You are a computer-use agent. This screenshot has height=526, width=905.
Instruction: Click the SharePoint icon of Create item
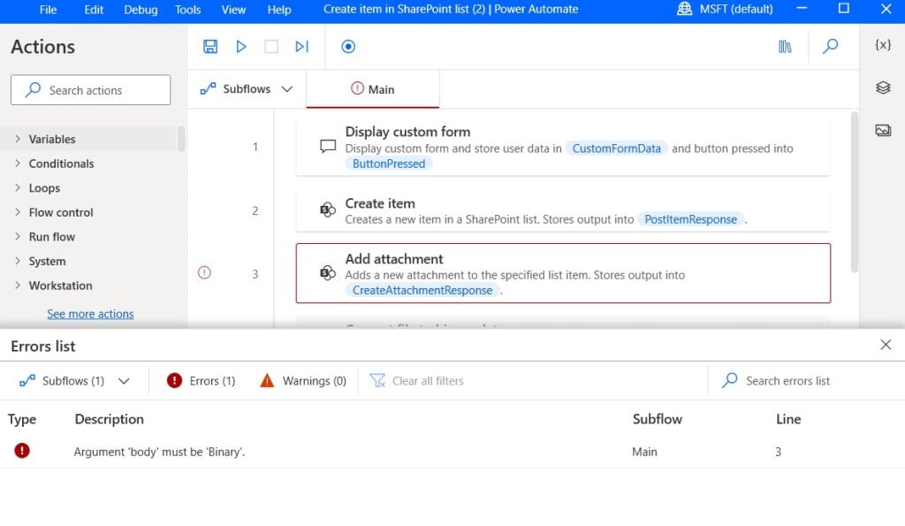(327, 210)
